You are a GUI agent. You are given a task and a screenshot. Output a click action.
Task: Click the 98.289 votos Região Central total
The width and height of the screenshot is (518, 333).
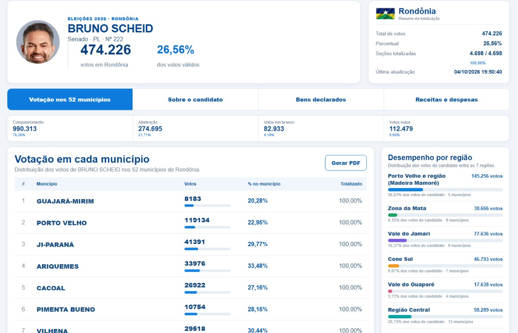coord(488,310)
